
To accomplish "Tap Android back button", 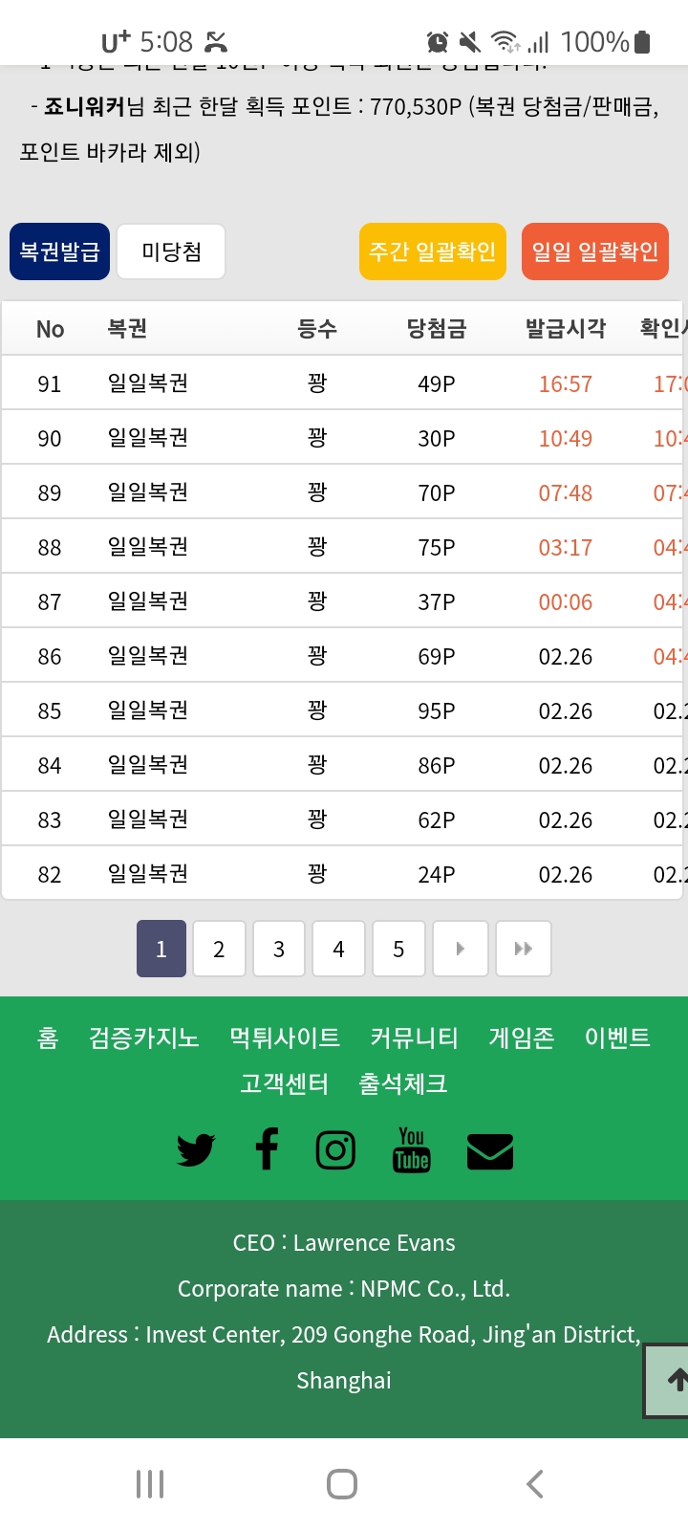I will click(535, 1484).
